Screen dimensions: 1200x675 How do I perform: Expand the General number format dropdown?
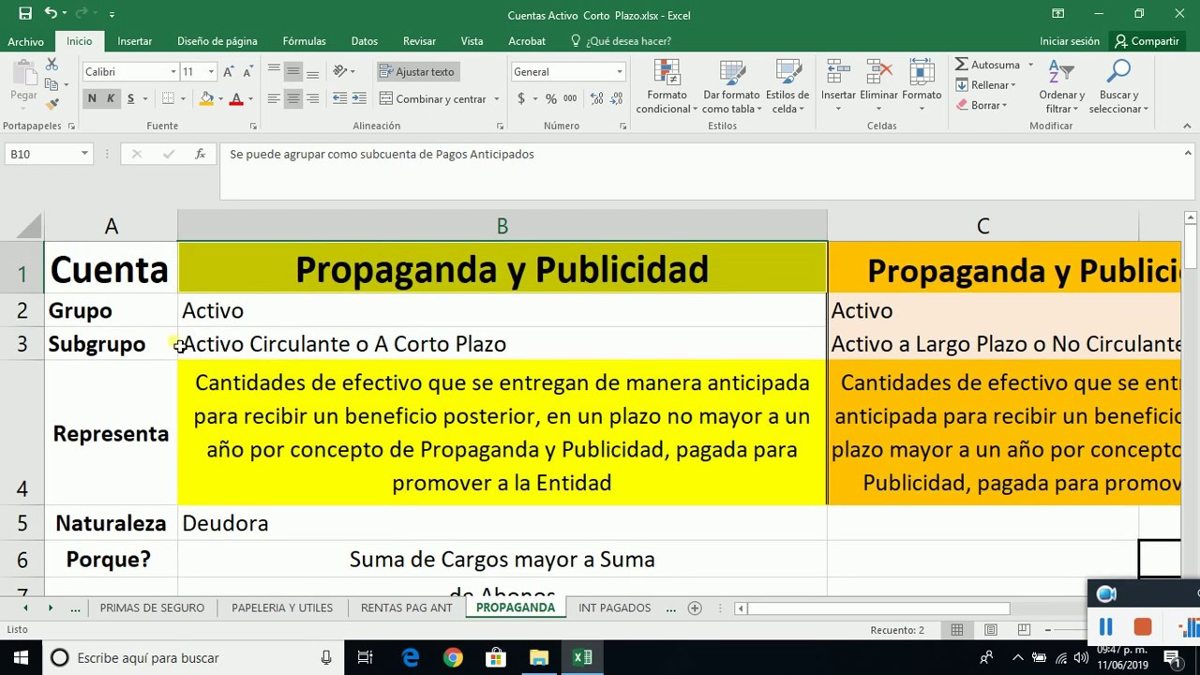point(619,72)
